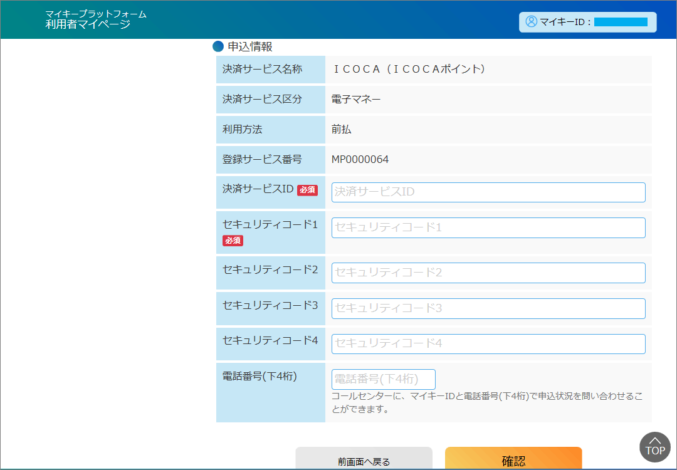
Task: Click the blue circle bullet beside 申込情報
Action: [218, 46]
